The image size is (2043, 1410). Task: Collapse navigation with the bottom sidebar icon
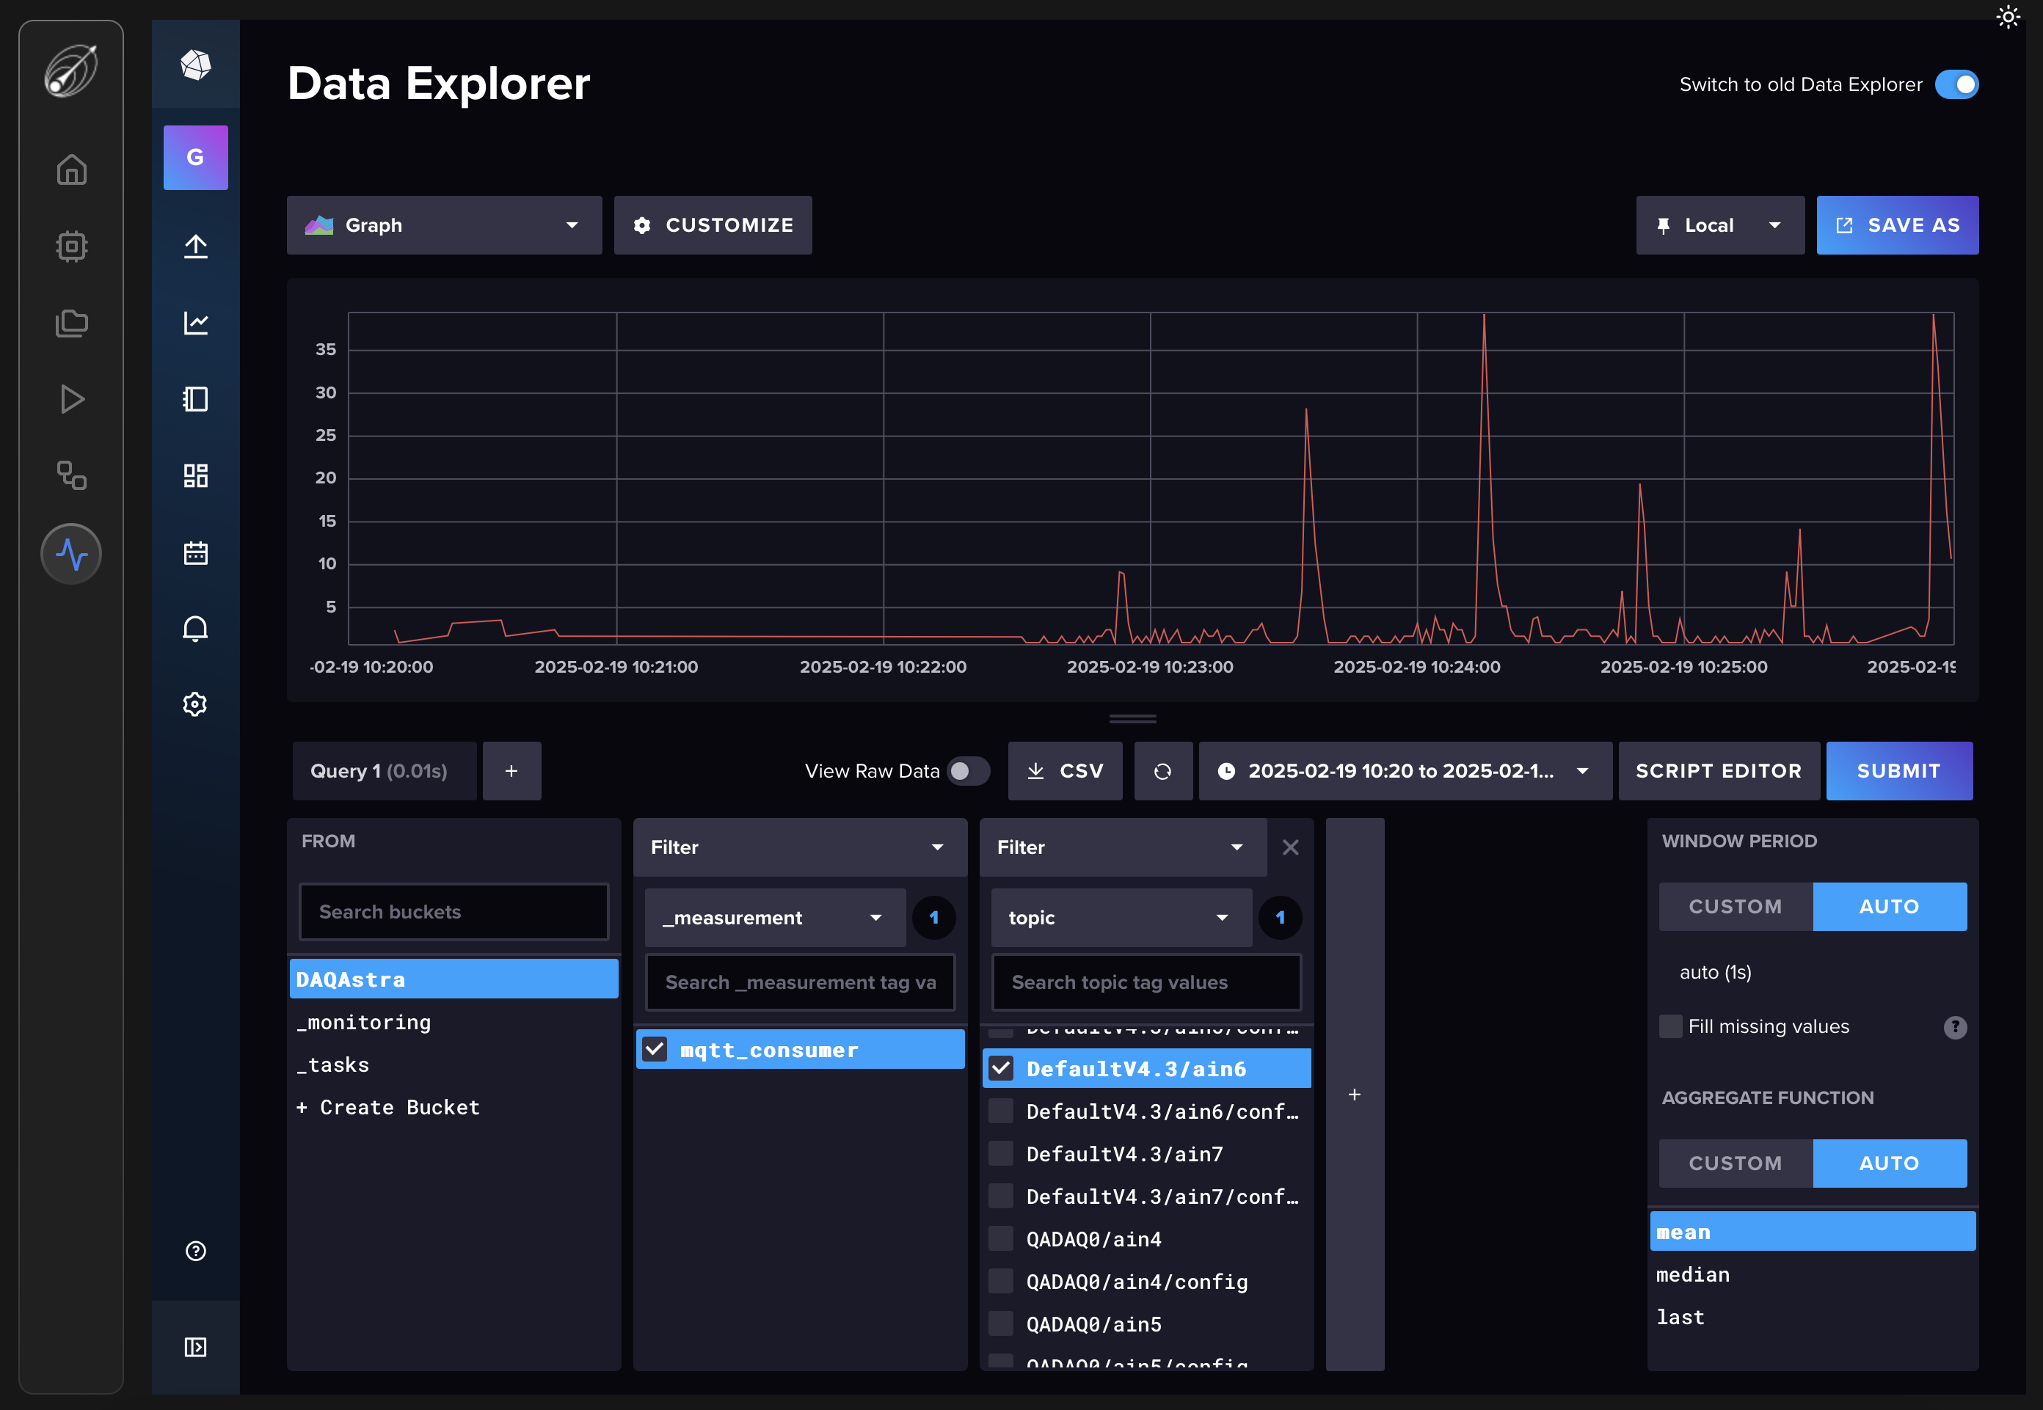click(195, 1346)
